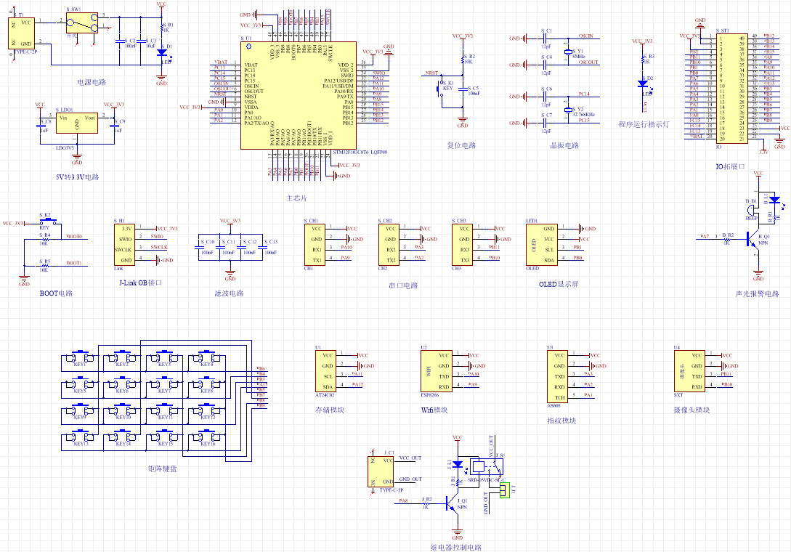Click the '指纹模块' label

(562, 421)
